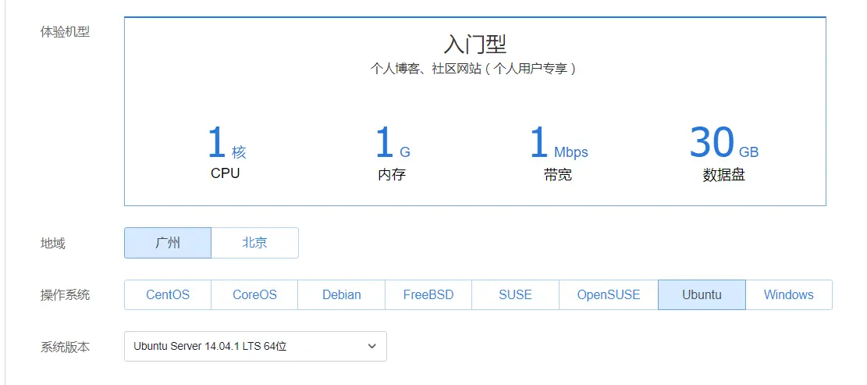This screenshot has width=867, height=385.
Task: Click the 1 Mbps 带宽 spec
Action: pyautogui.click(x=559, y=153)
